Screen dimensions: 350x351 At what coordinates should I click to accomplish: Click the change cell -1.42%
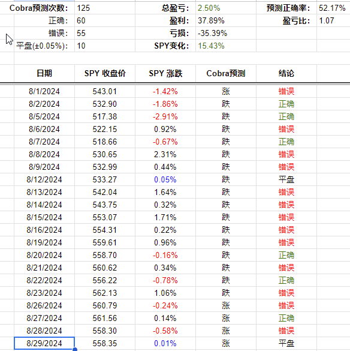pos(165,91)
